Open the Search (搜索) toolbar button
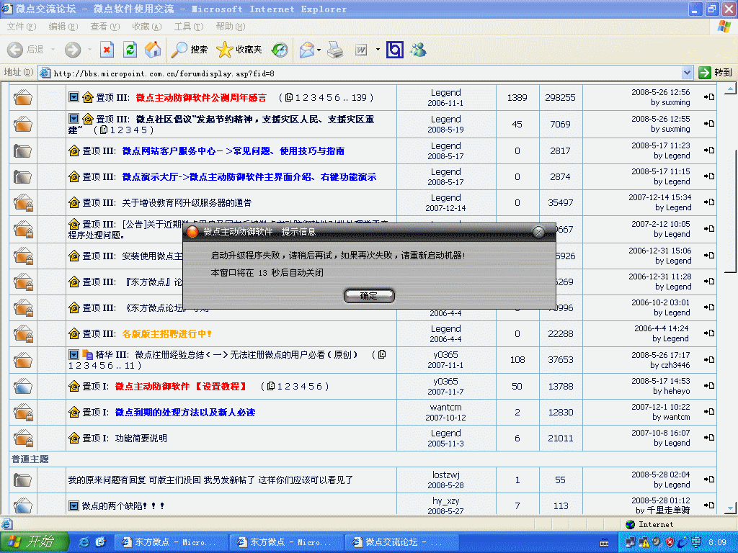This screenshot has width=738, height=553. point(190,50)
